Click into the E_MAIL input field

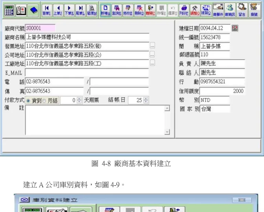coord(87,73)
